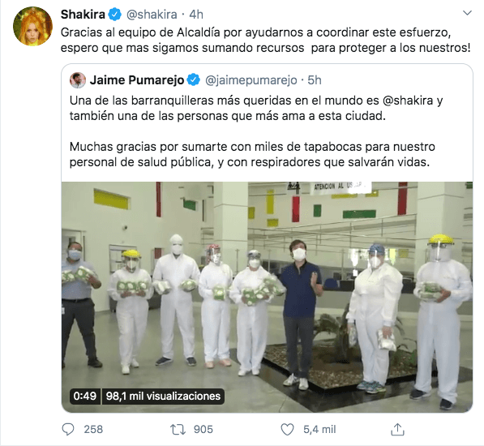The height and width of the screenshot is (446, 484).
Task: Open the Shakira display name
Action: pos(83,15)
